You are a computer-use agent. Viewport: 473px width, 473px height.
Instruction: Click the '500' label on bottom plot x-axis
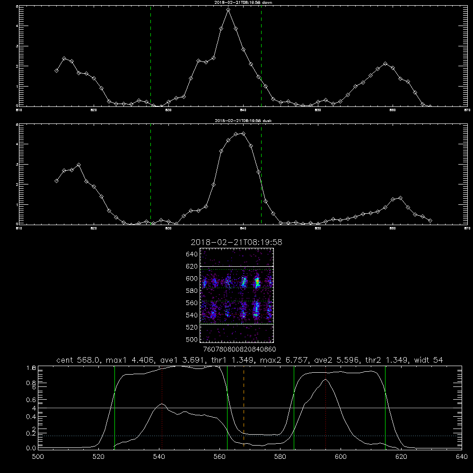point(38,457)
